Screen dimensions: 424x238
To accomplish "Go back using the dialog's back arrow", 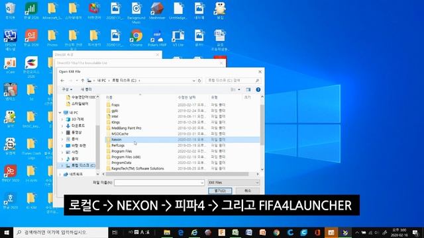I will click(62, 81).
